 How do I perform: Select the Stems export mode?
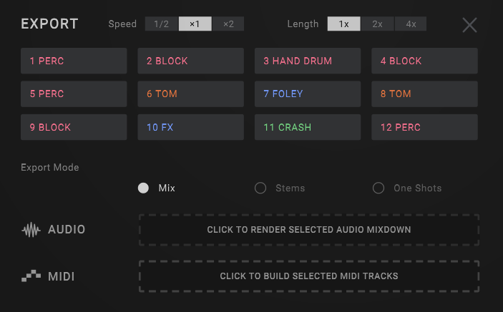point(260,188)
